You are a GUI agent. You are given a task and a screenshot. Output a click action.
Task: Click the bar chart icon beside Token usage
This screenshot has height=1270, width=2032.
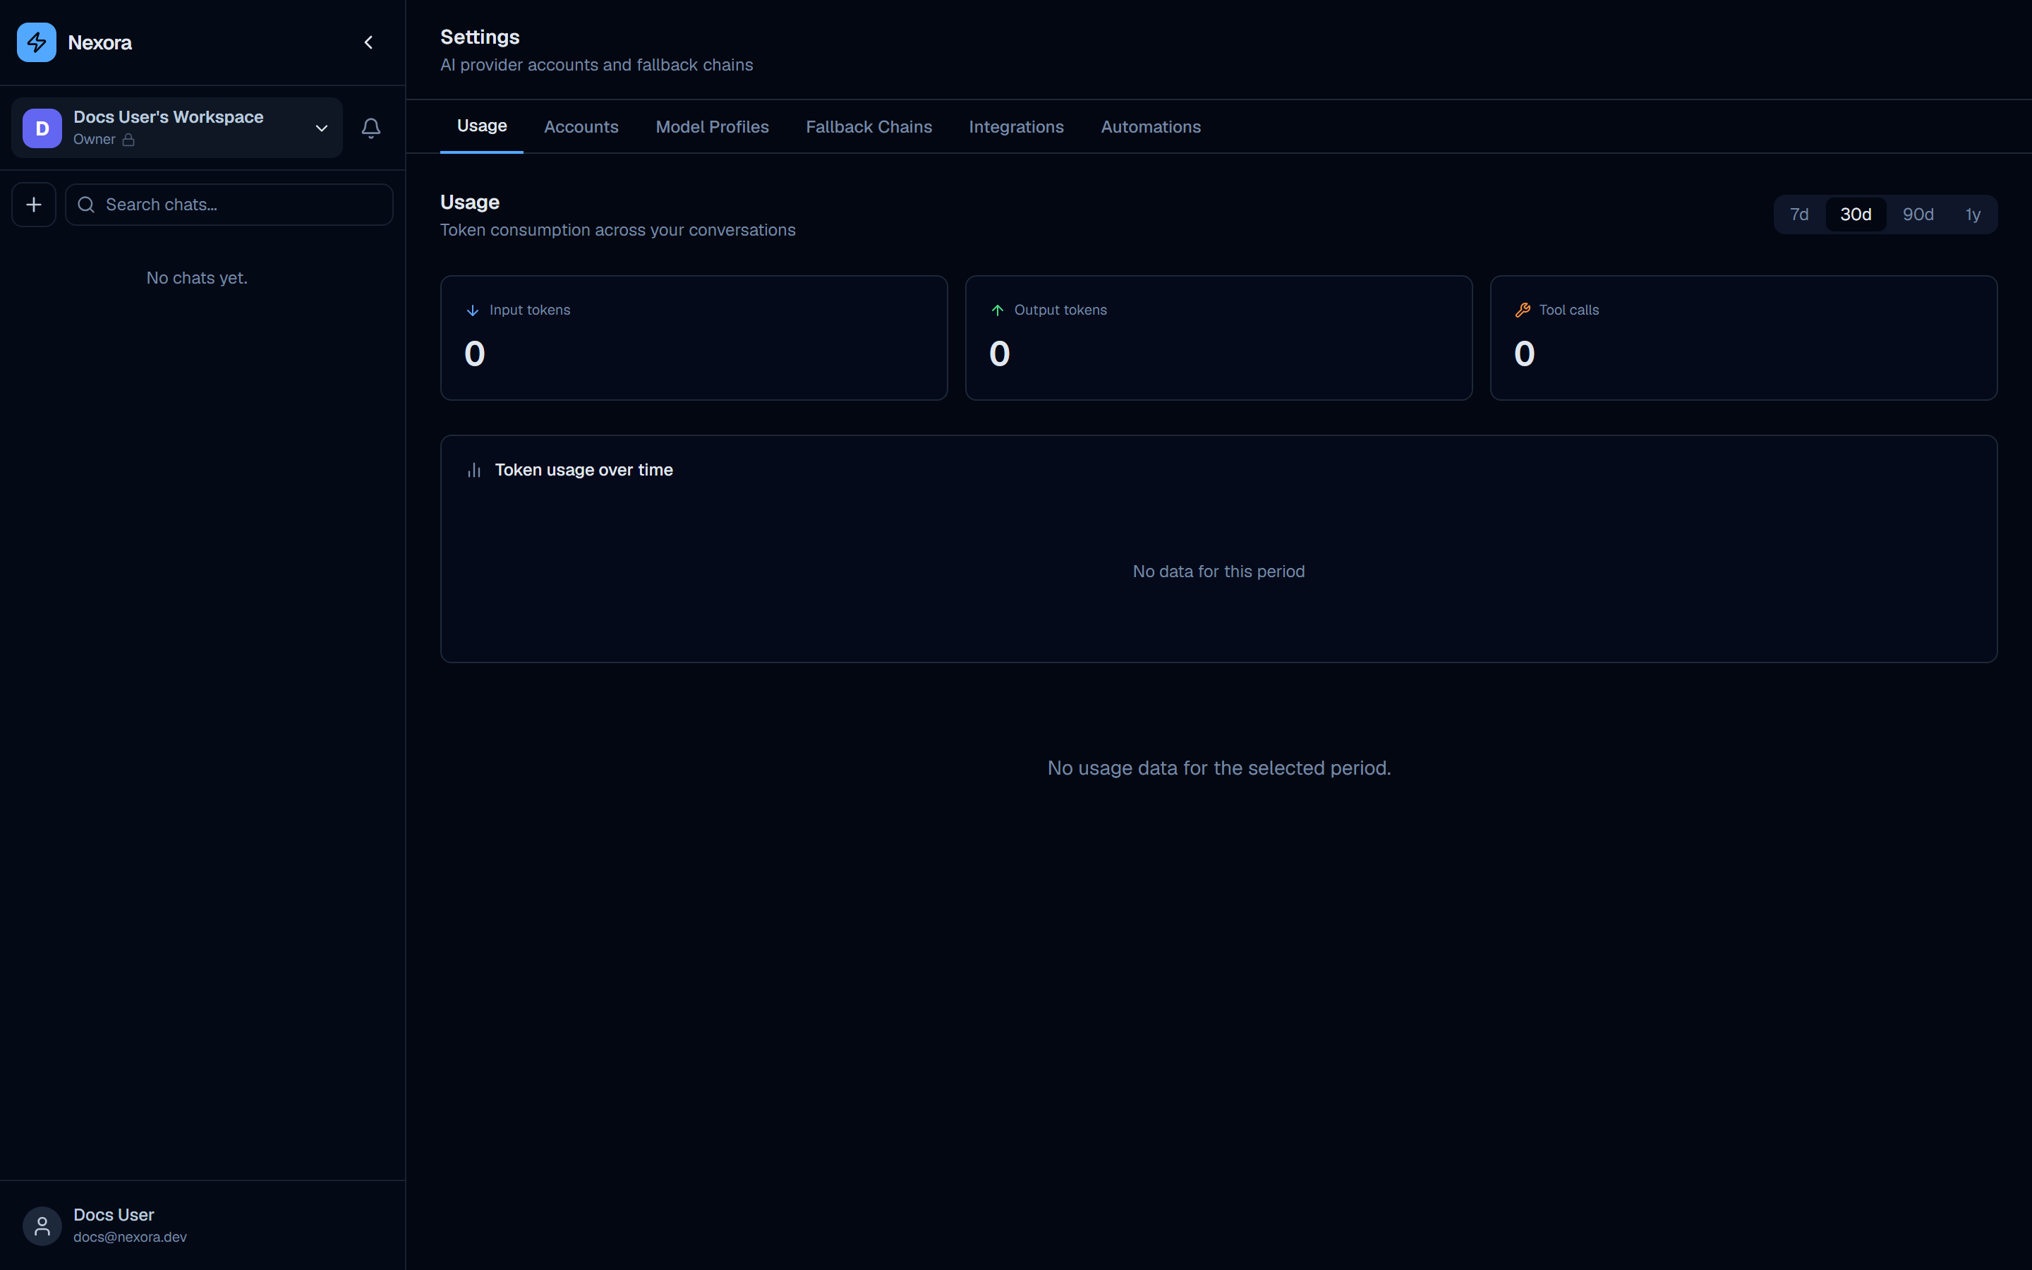(x=474, y=471)
